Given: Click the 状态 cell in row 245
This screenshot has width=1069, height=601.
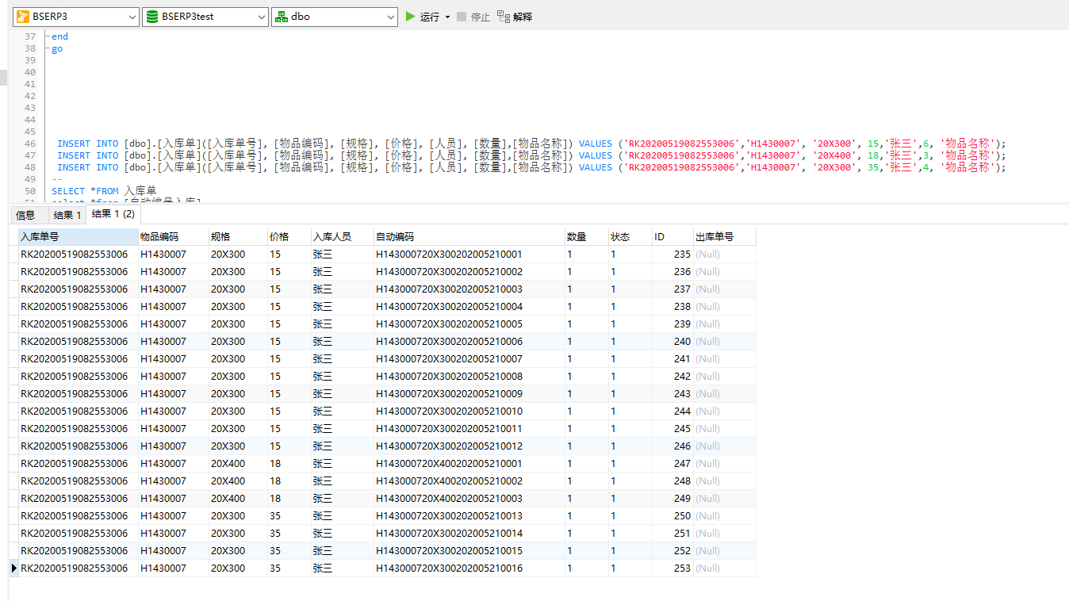Looking at the screenshot, I should tap(630, 428).
